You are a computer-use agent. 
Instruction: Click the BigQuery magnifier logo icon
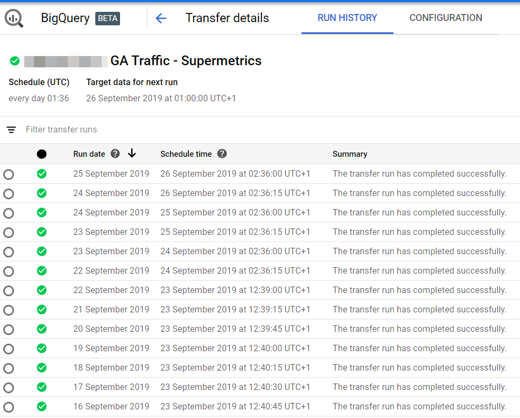[14, 18]
